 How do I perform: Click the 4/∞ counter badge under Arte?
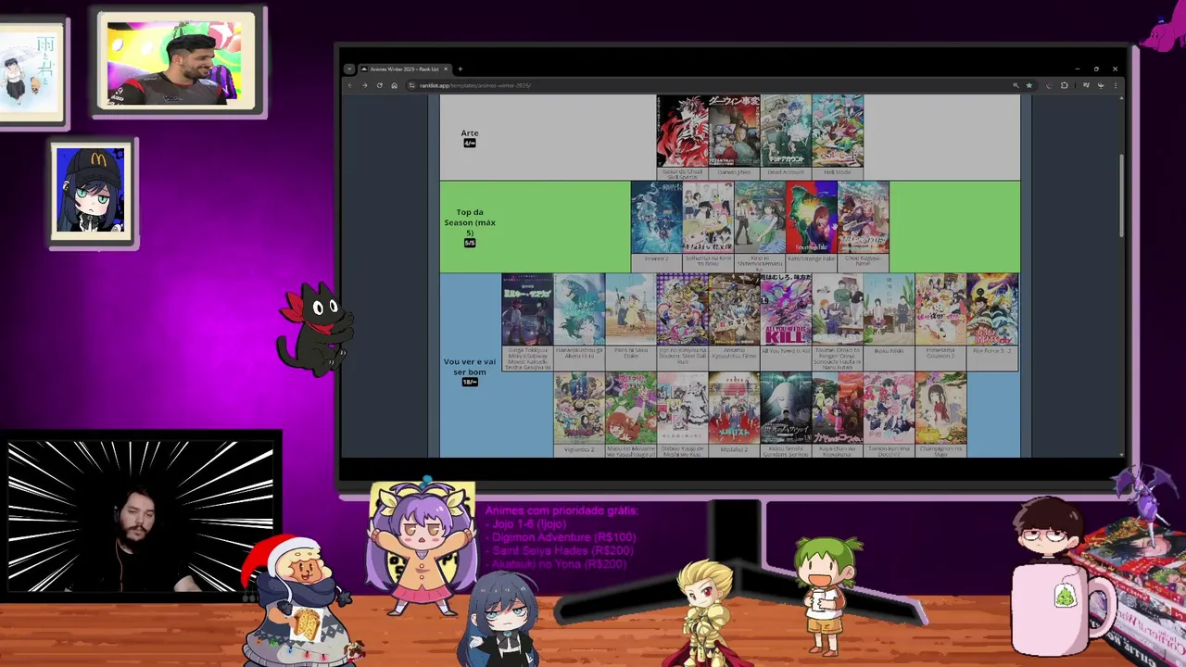(x=470, y=143)
